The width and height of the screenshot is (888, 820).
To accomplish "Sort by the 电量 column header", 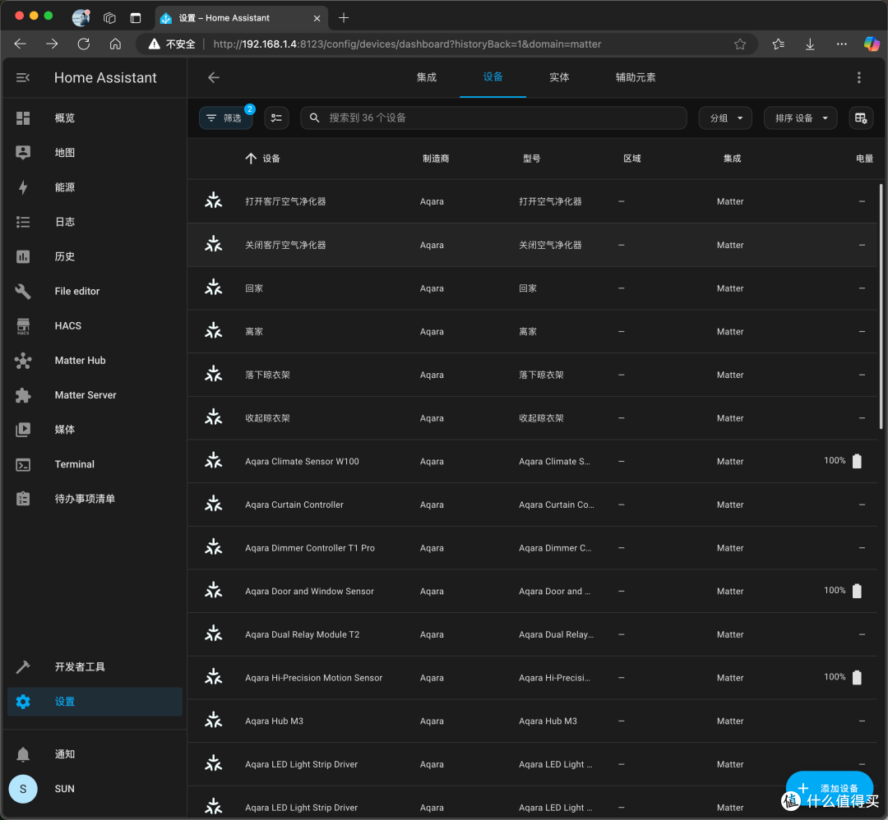I will [x=864, y=159].
